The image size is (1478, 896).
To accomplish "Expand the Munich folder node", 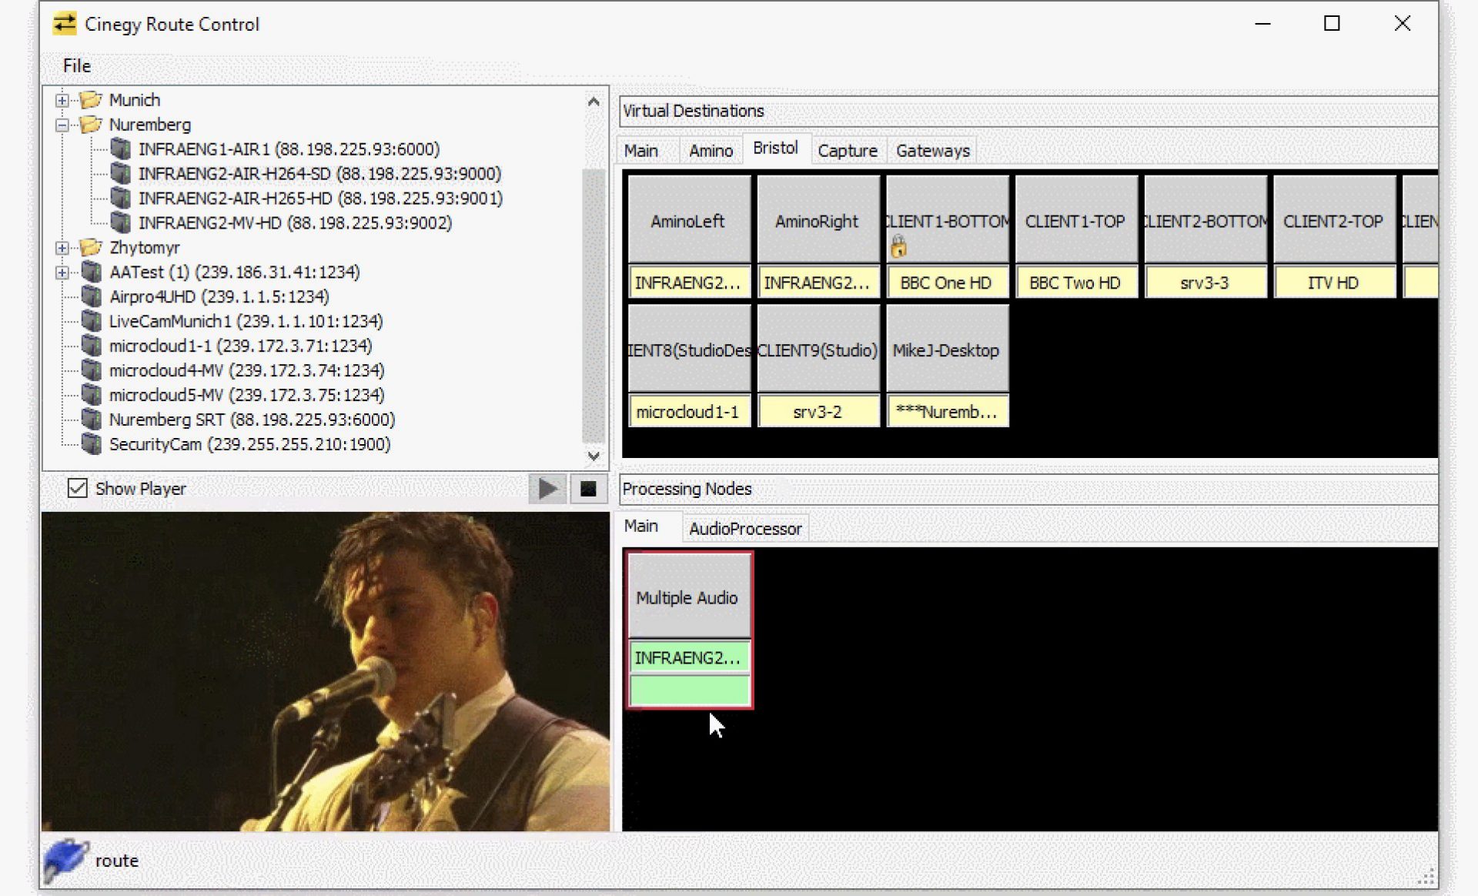I will tap(62, 100).
